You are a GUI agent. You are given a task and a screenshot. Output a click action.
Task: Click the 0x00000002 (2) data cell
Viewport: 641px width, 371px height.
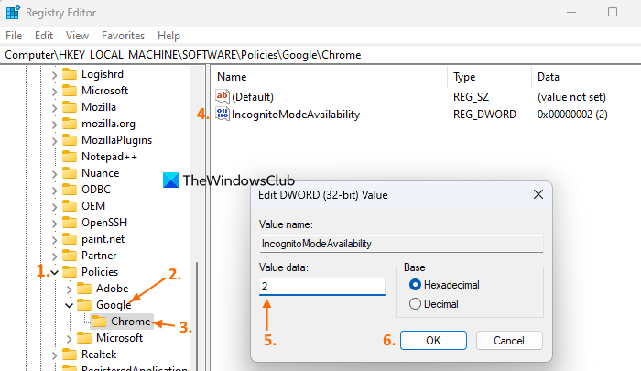(572, 115)
